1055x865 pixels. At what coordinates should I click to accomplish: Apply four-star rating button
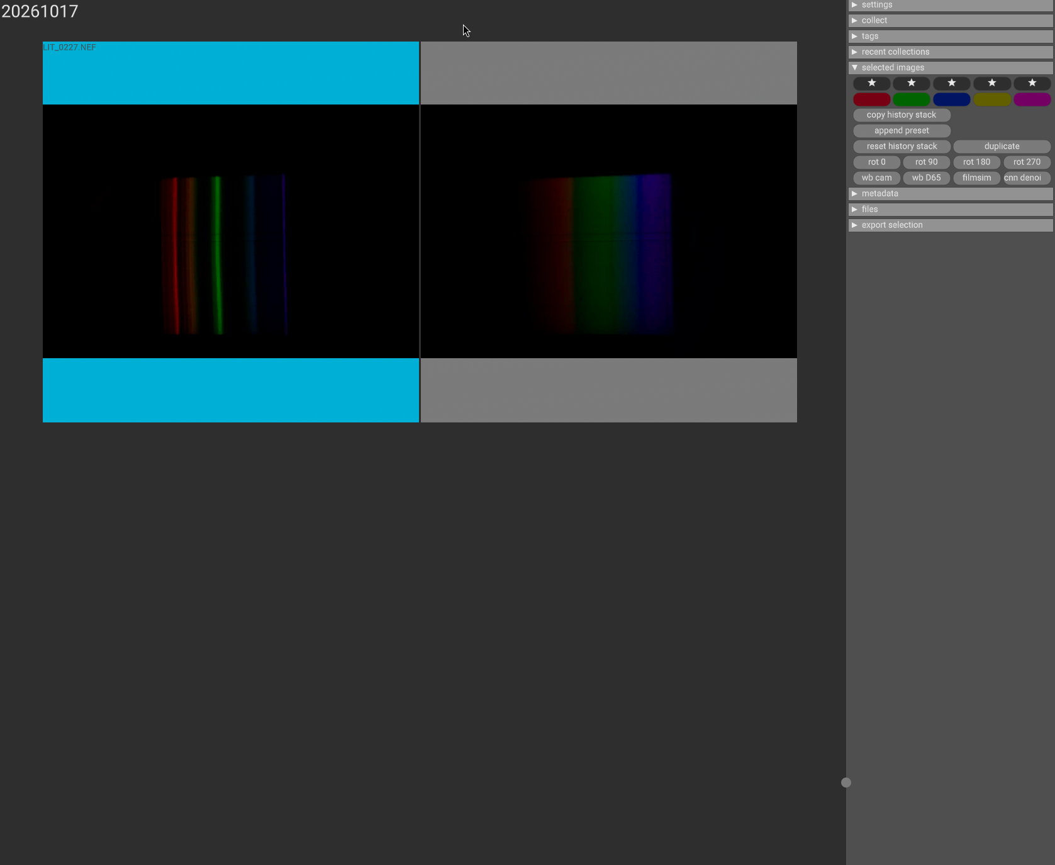[992, 83]
